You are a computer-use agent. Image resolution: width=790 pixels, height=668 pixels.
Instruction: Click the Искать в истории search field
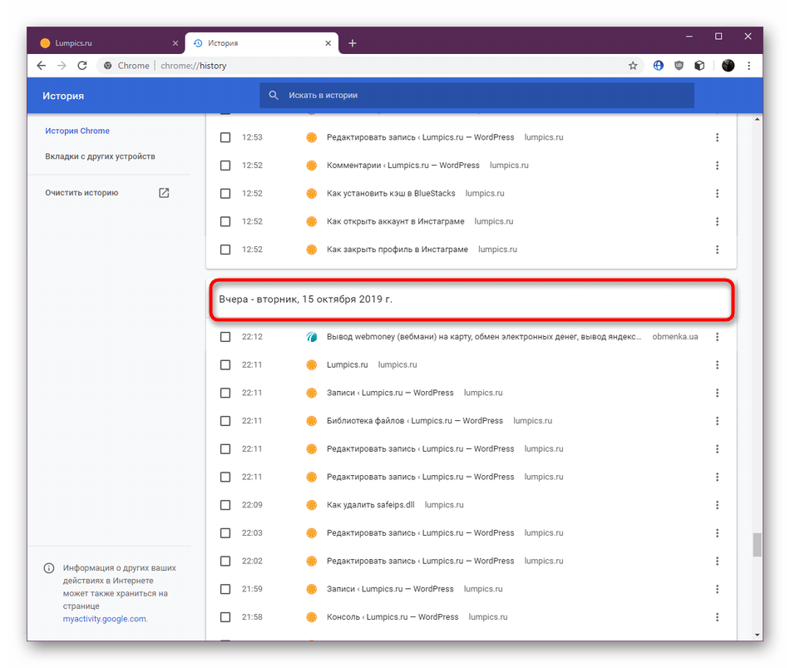476,96
